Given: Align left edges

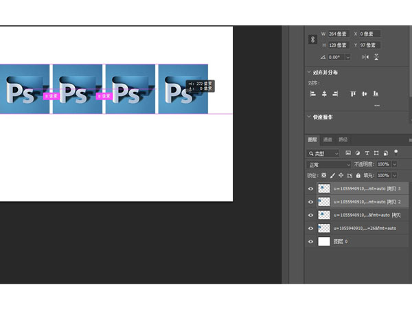Looking at the screenshot, I should click(312, 93).
